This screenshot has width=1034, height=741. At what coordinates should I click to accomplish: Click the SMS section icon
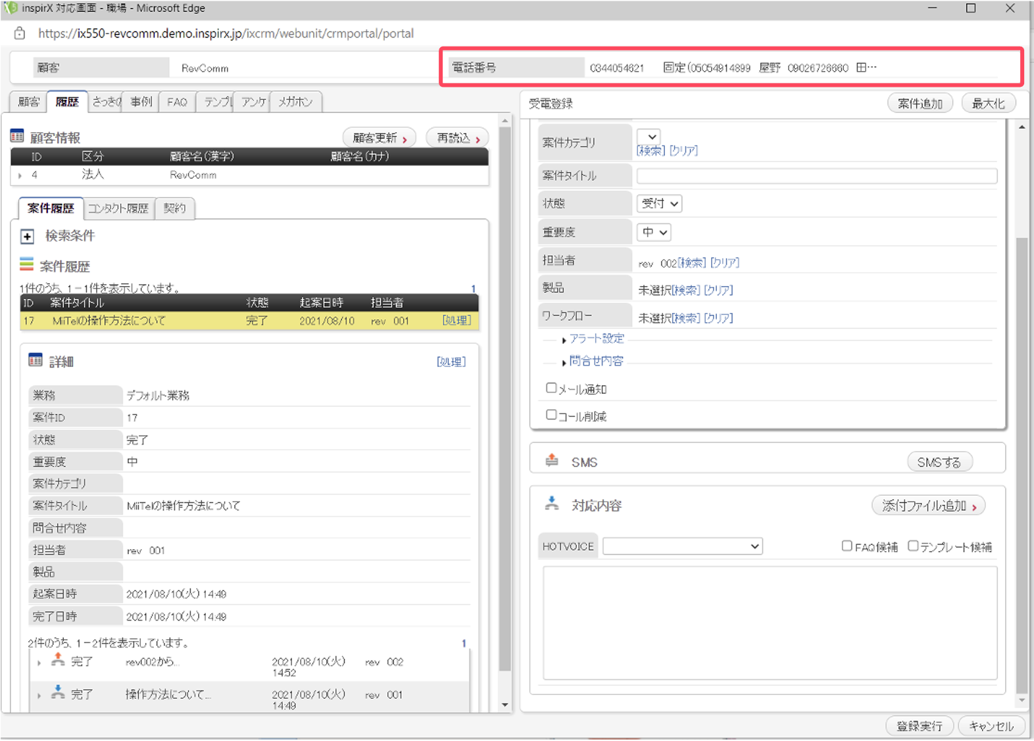click(x=552, y=460)
